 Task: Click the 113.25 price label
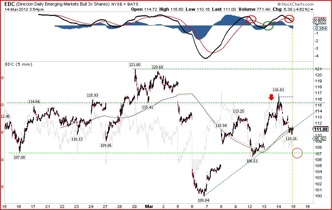(x=239, y=111)
